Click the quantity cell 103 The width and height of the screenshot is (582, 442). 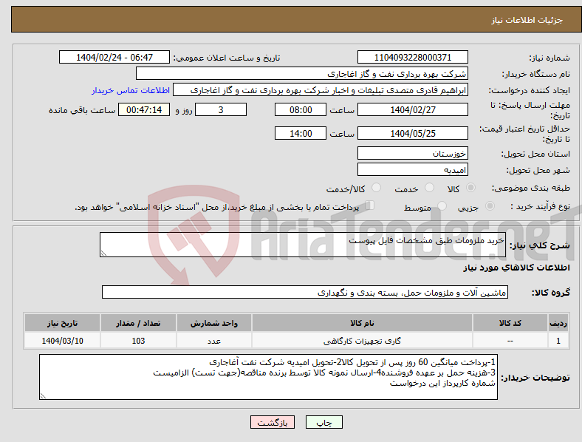138,341
